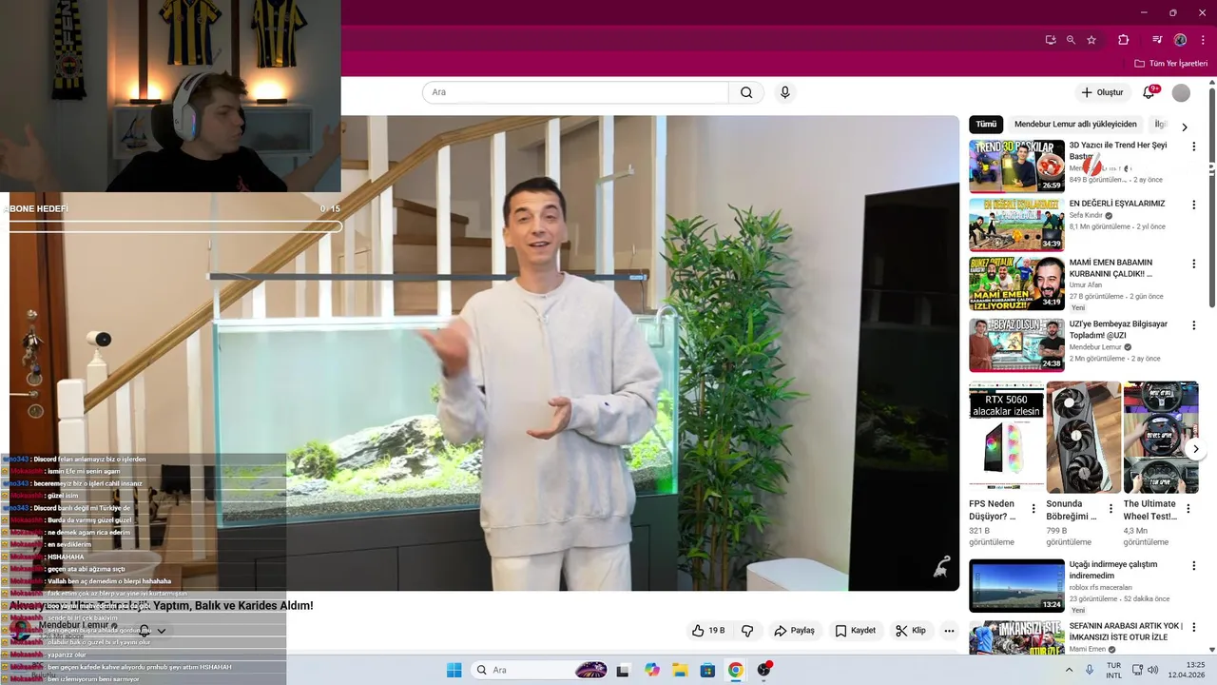
Task: Open EN DEĞERLİ EŞYALARIMIZ thumbnail
Action: coord(1016,225)
